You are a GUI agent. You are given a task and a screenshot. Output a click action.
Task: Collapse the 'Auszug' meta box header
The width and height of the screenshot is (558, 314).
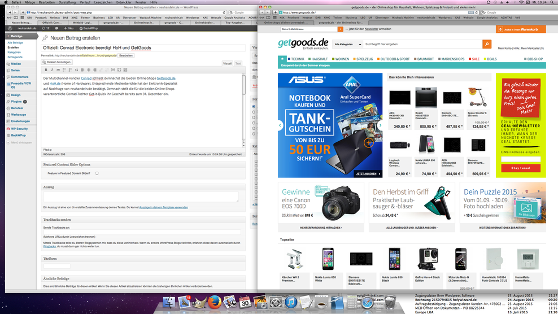pos(143,187)
